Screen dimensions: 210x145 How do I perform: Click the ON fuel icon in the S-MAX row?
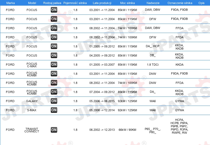tap(54, 110)
